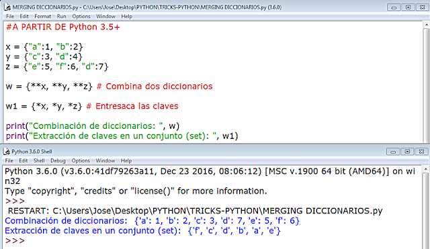The width and height of the screenshot is (430, 249).
Task: Open Format menu in editor window
Action: [42, 16]
